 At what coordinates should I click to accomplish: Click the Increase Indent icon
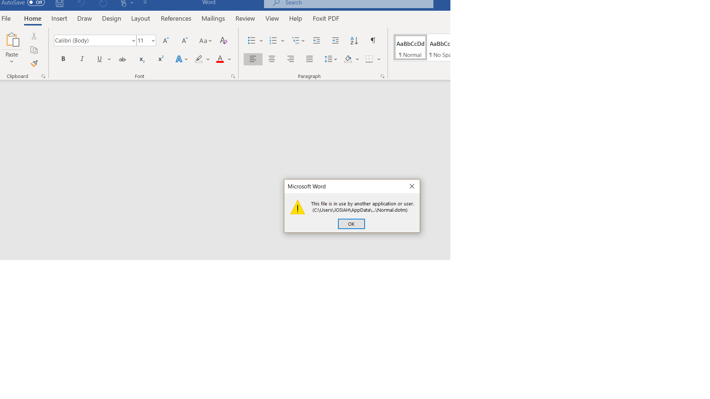335,41
